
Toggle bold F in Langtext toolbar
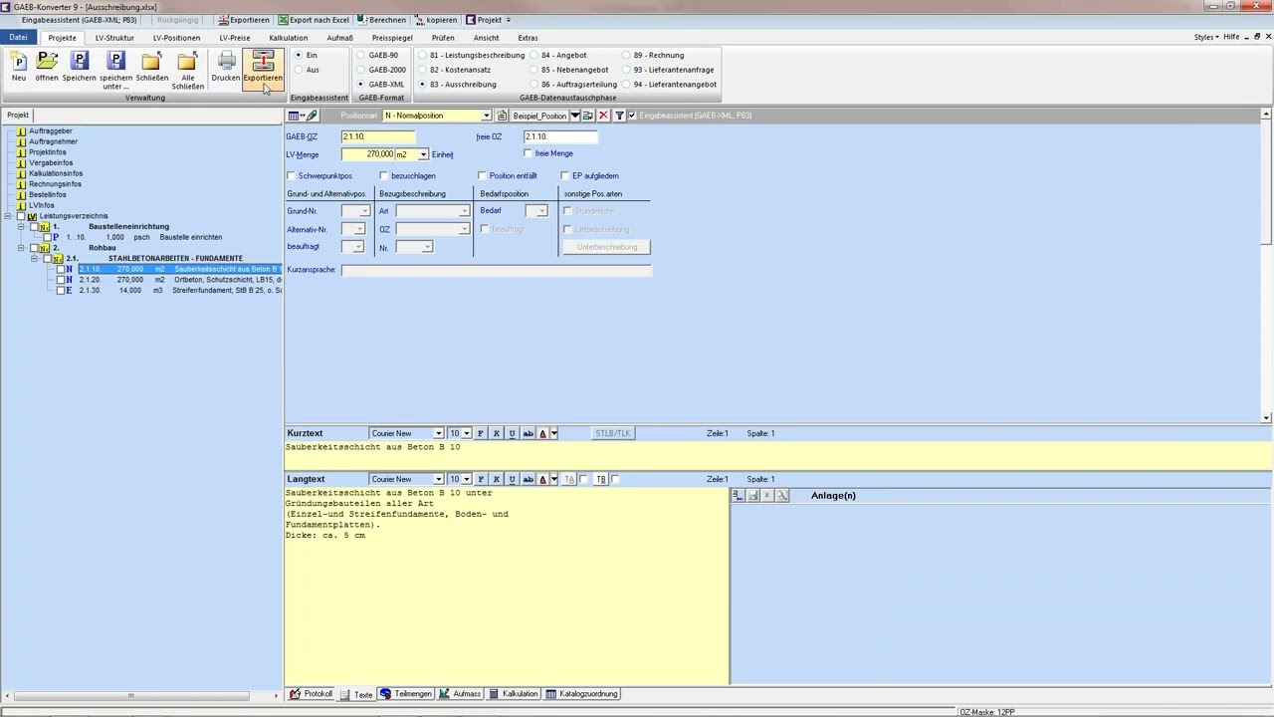481,479
